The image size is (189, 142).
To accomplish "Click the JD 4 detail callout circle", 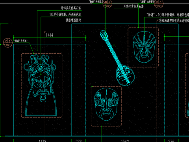I will tap(107, 4).
